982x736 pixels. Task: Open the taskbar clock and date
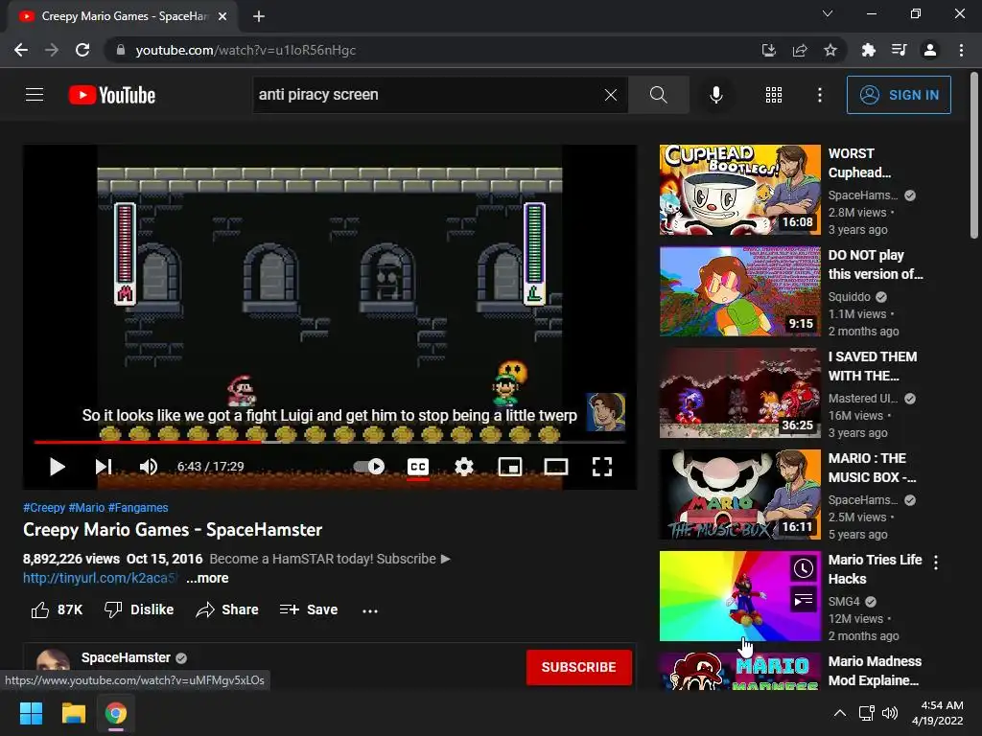tap(938, 713)
